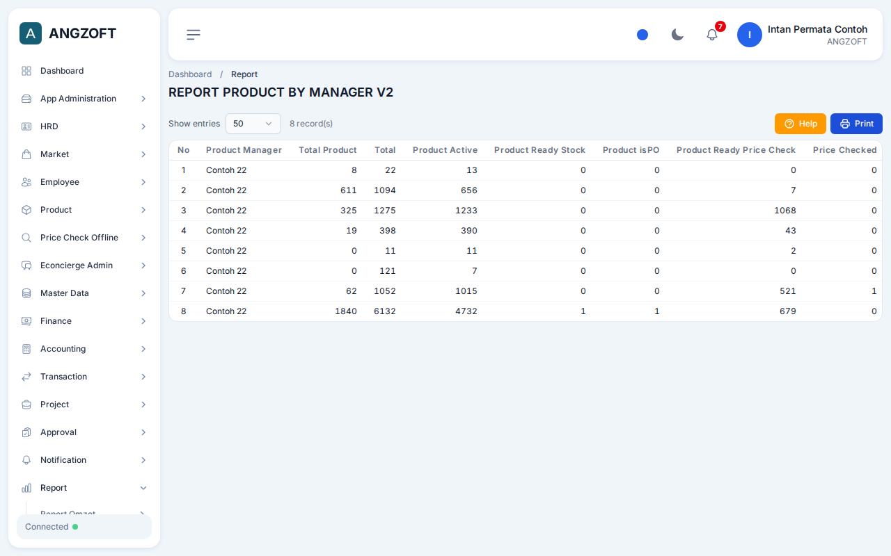Click cell value 6132 in Total column
Screen dimensions: 891x556
385,311
